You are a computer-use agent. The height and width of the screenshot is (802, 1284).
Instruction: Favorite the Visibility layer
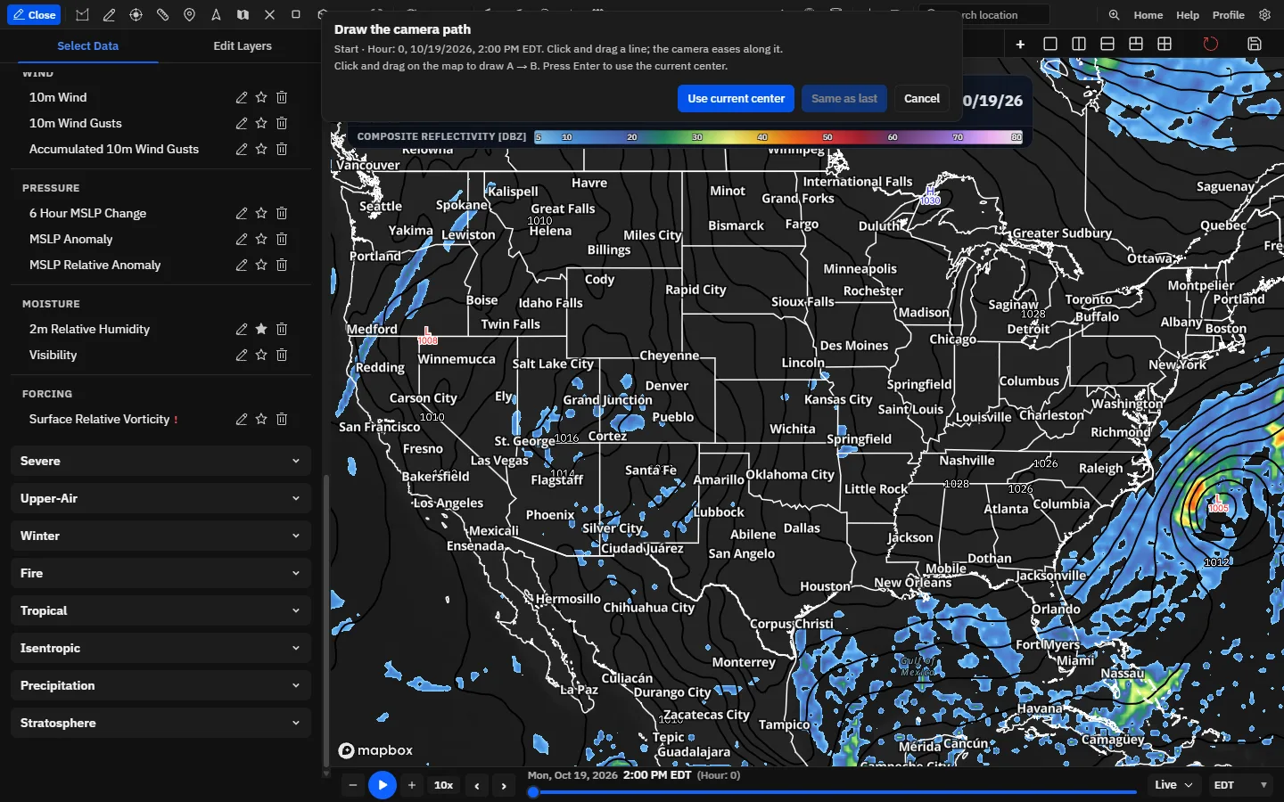pyautogui.click(x=261, y=355)
